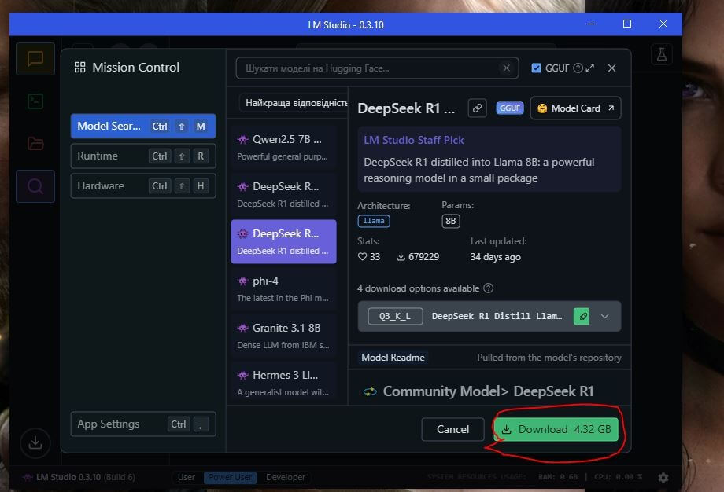
Task: Open the GGUF help question mark
Action: (578, 68)
